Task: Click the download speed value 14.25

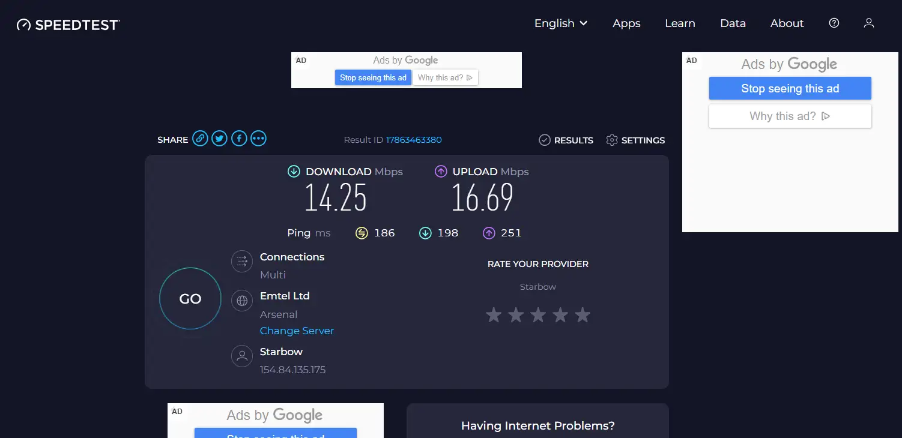Action: click(x=336, y=197)
